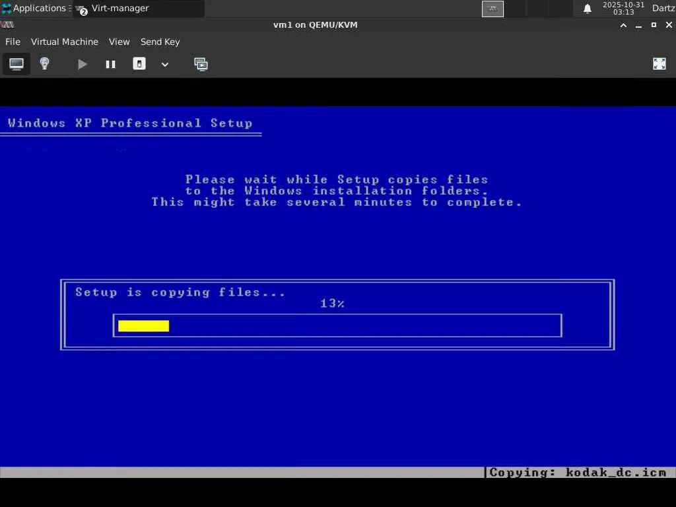Show virtual hardware details lightbulb icon
Screen dimensions: 676x507
pyautogui.click(x=44, y=64)
